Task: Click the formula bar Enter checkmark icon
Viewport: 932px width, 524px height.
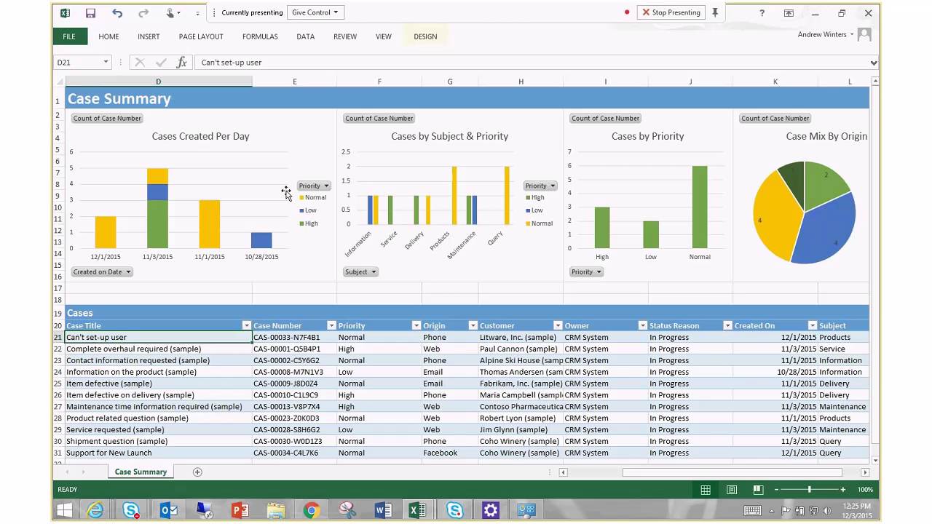Action: coord(161,63)
